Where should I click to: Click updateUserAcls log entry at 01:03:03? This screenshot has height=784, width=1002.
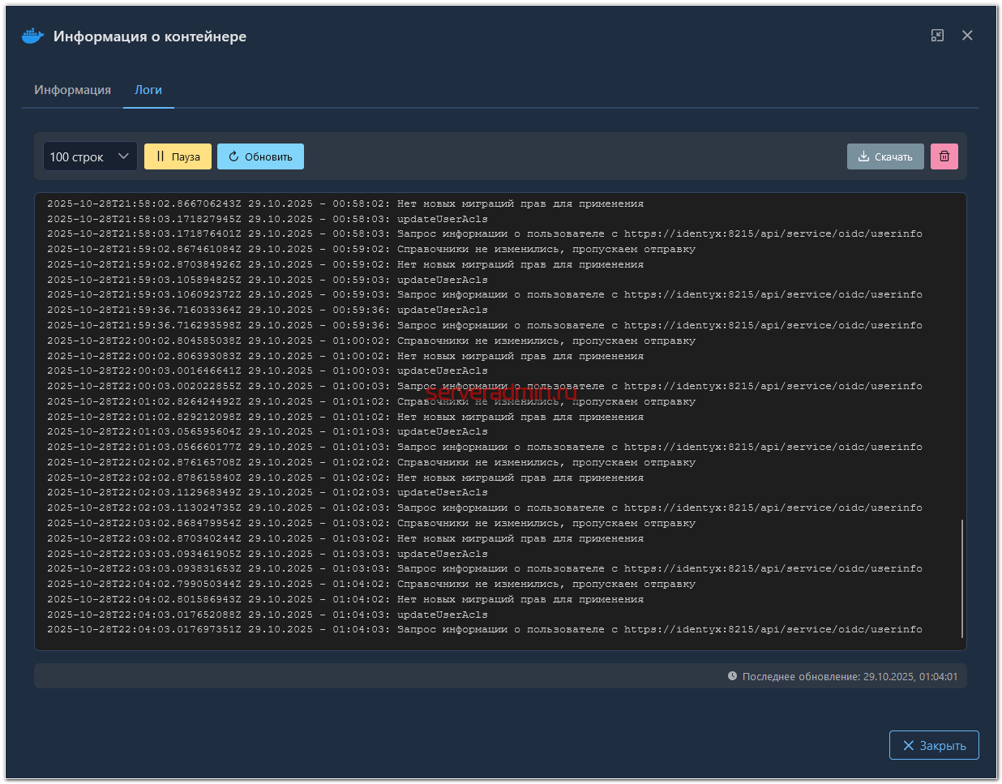[x=442, y=555]
